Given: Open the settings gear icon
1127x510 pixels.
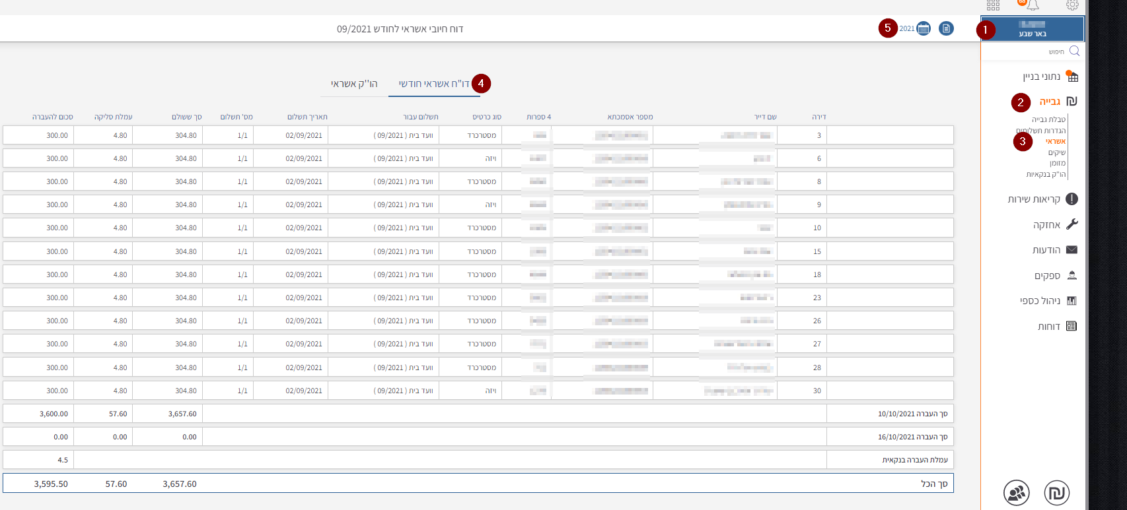Looking at the screenshot, I should point(1072,5).
